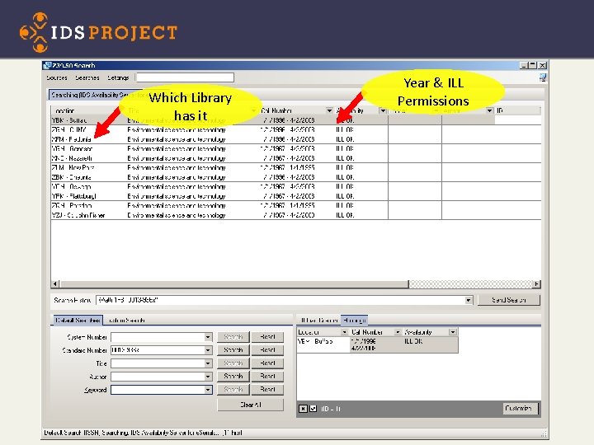
Task: Expand the System Number dropdown
Action: click(208, 337)
